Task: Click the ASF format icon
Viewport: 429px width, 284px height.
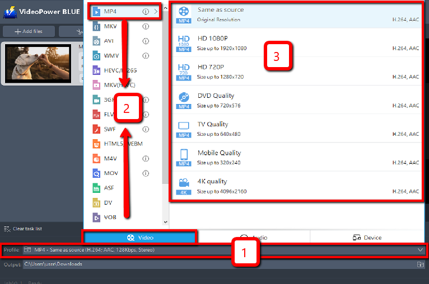Action: [96, 188]
